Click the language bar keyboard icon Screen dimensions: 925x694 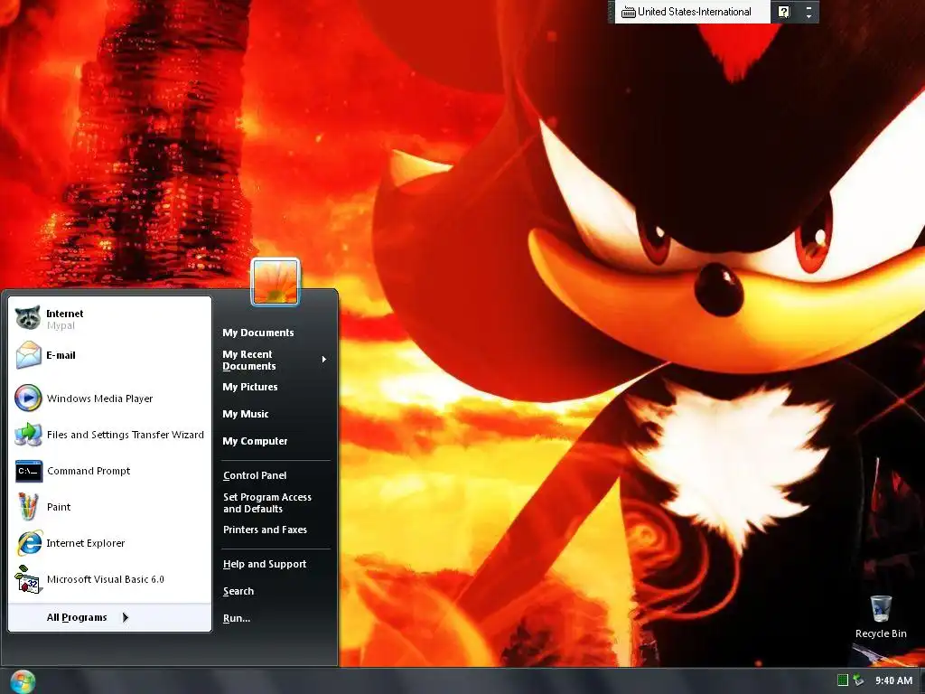[629, 12]
